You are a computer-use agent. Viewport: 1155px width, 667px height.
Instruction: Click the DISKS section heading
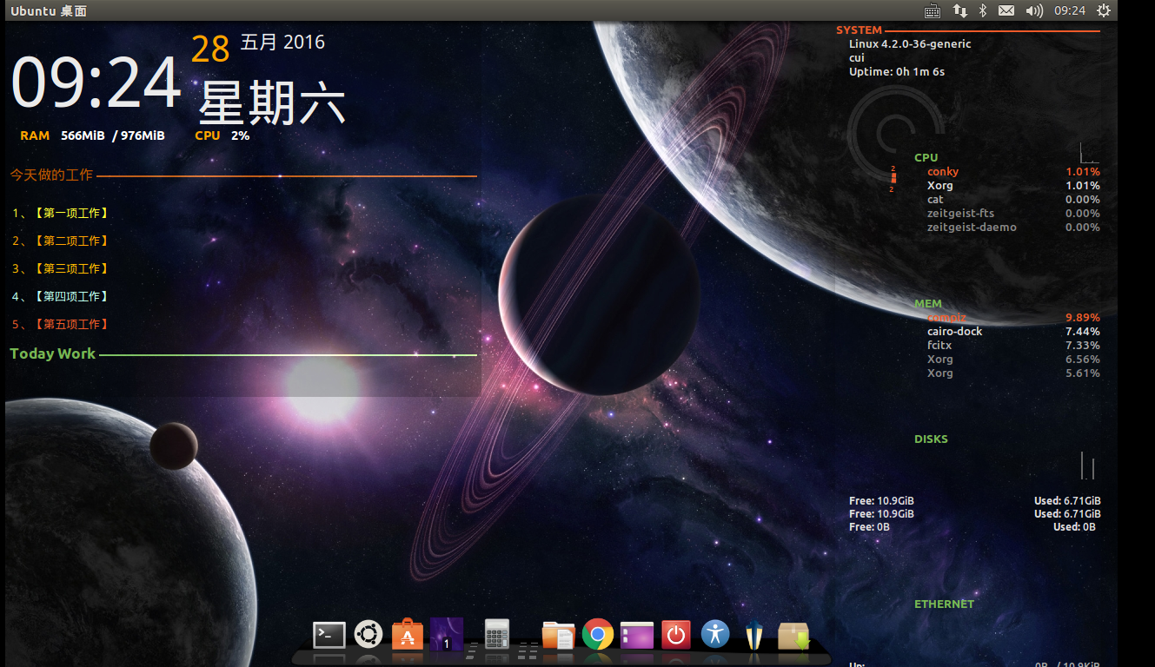[x=931, y=439]
